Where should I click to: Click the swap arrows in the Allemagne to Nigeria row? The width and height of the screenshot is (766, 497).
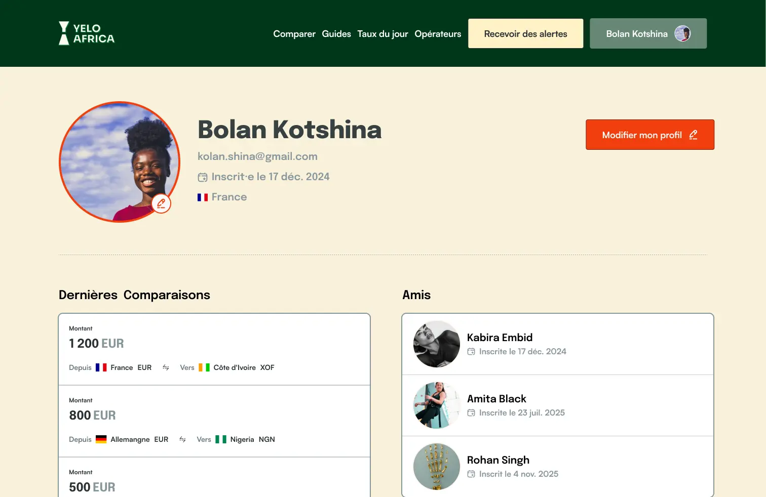coord(182,439)
